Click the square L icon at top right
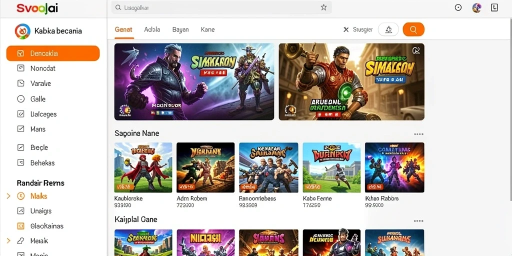This screenshot has height=256, width=512. coord(494,8)
